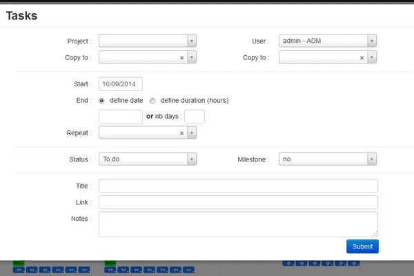Clear the left Copy to selection
This screenshot has height=276, width=414.
pyautogui.click(x=181, y=58)
